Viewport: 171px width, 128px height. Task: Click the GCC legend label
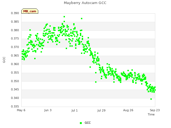click(x=88, y=123)
